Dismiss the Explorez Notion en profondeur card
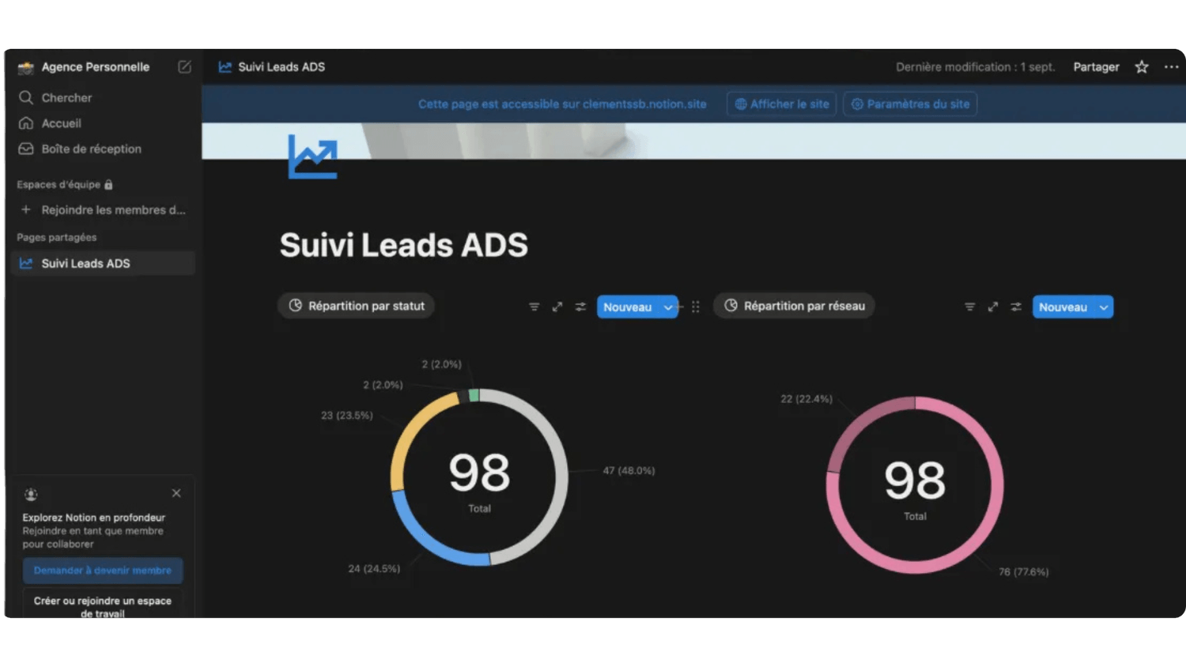The image size is (1186, 667). [x=176, y=493]
